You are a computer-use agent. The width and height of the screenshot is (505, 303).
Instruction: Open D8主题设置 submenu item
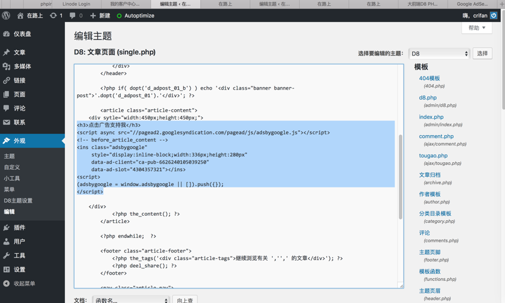pos(18,201)
